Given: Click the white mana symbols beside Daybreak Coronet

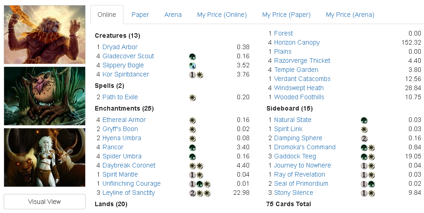Looking at the screenshot, I should (x=196, y=166).
